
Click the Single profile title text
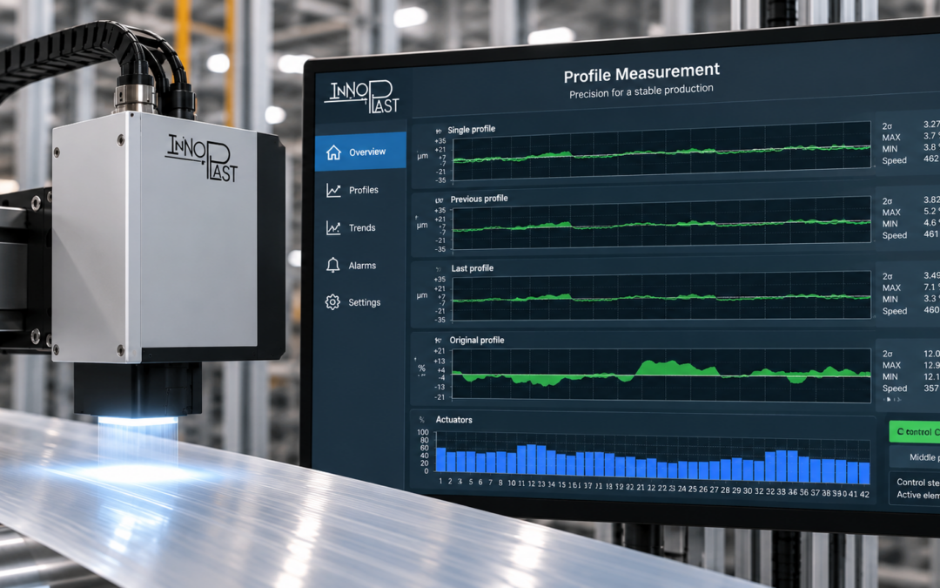click(x=471, y=130)
